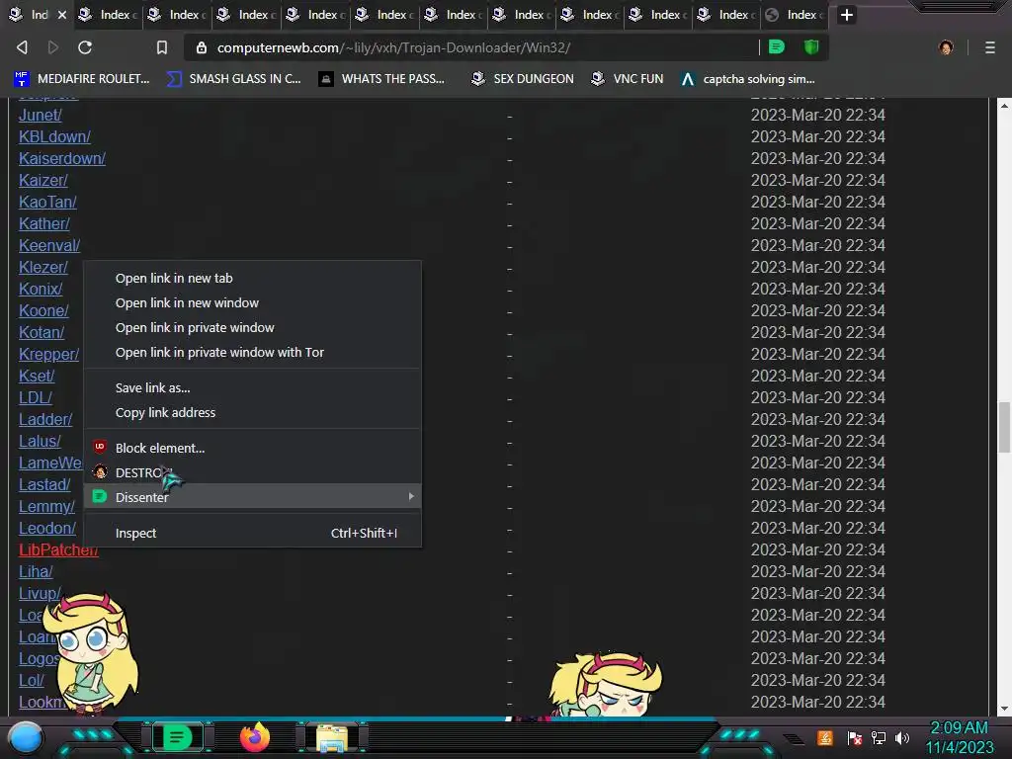This screenshot has height=759, width=1012.
Task: Open the red LibPatcher/ link
Action: [58, 549]
